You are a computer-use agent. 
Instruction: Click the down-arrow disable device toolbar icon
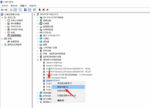(47, 10)
